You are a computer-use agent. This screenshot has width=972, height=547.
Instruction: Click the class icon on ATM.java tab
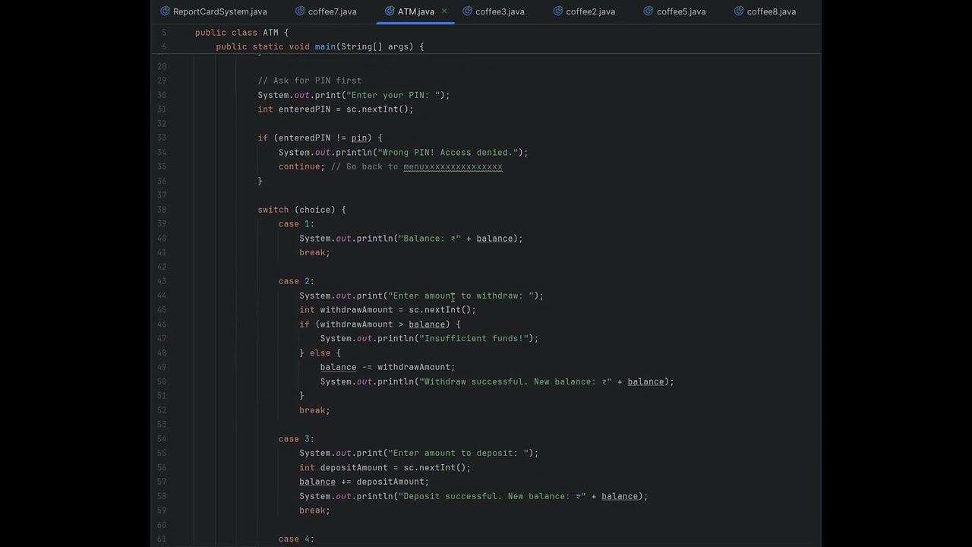390,11
